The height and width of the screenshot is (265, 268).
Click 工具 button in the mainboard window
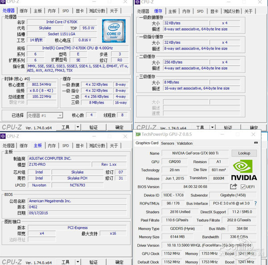66,261
